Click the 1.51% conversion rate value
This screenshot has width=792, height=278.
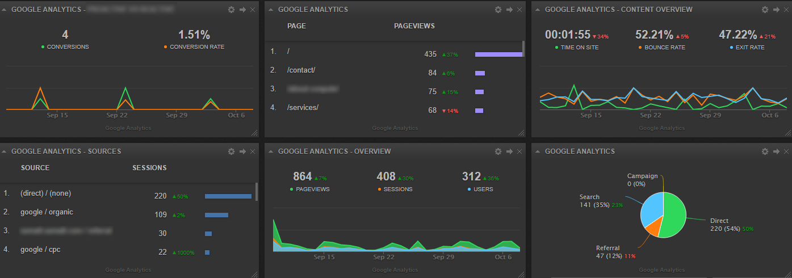tap(194, 35)
